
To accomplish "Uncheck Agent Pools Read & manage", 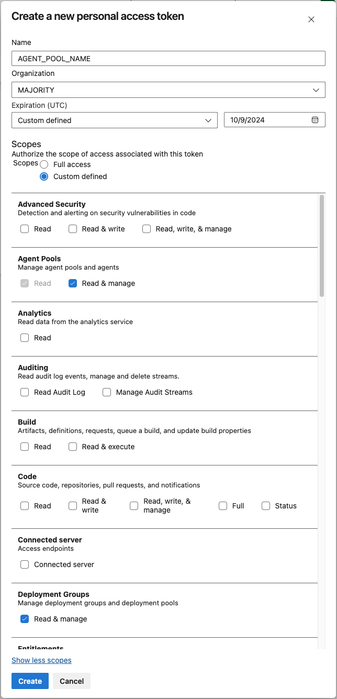I will point(73,283).
